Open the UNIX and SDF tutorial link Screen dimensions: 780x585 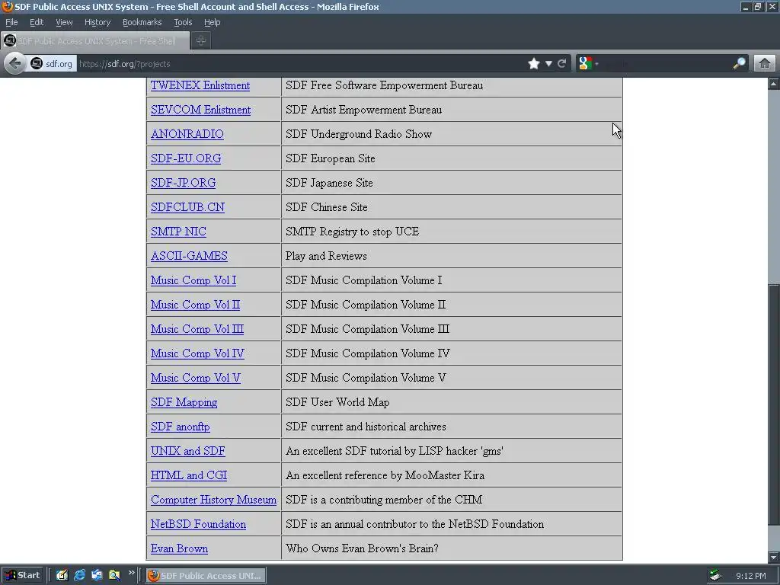[188, 451]
